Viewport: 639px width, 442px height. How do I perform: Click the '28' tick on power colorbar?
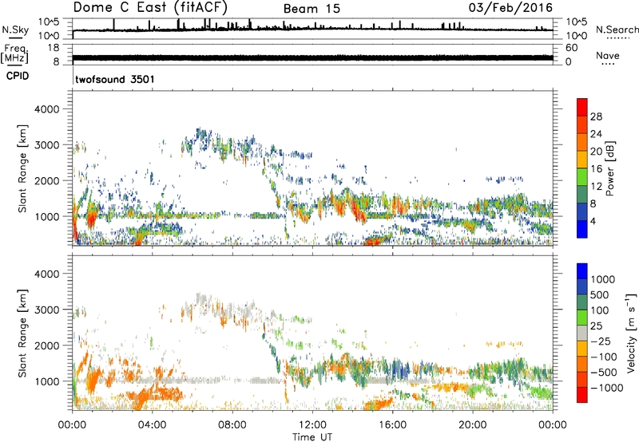click(x=596, y=116)
